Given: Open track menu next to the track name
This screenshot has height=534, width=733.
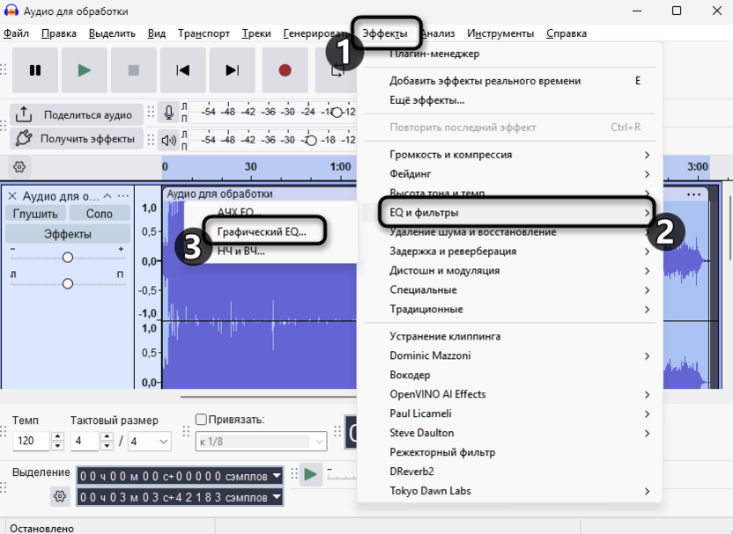Looking at the screenshot, I should 123,196.
